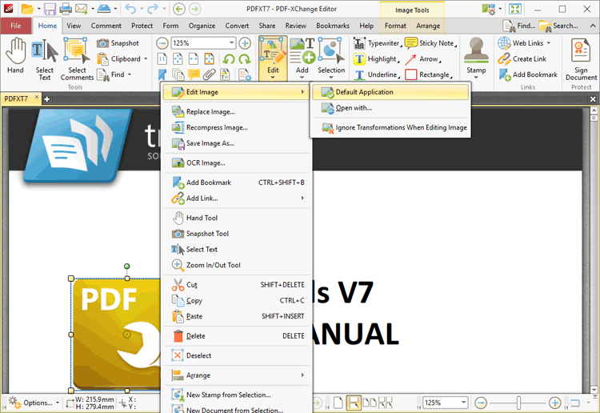
Task: Click the full screen mode icon
Action: click(x=515, y=9)
